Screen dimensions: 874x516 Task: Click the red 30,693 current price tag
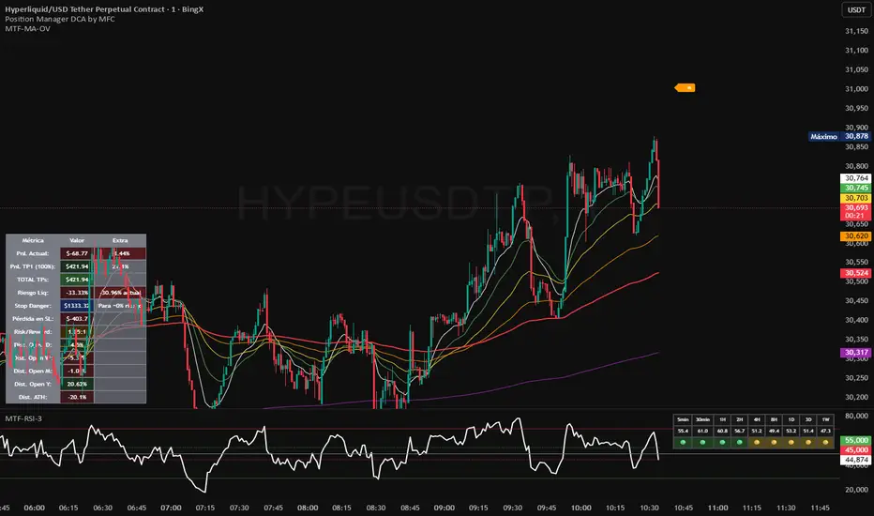[856, 206]
